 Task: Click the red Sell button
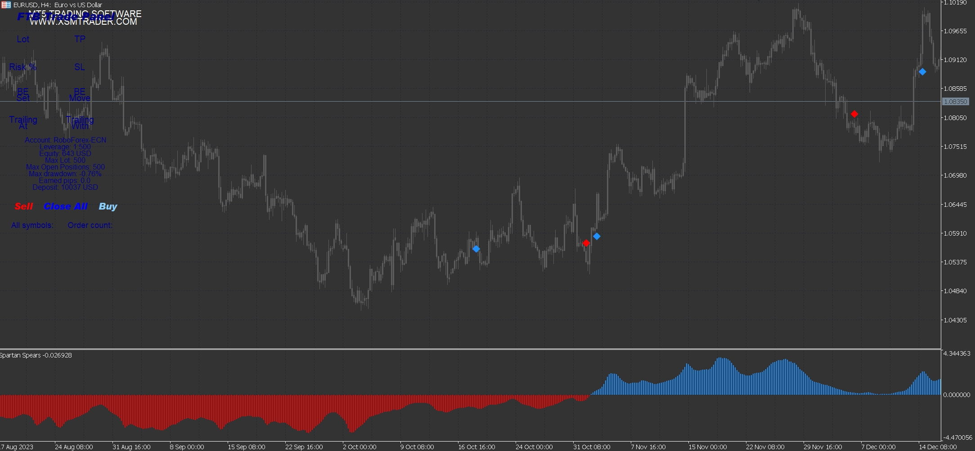click(24, 206)
